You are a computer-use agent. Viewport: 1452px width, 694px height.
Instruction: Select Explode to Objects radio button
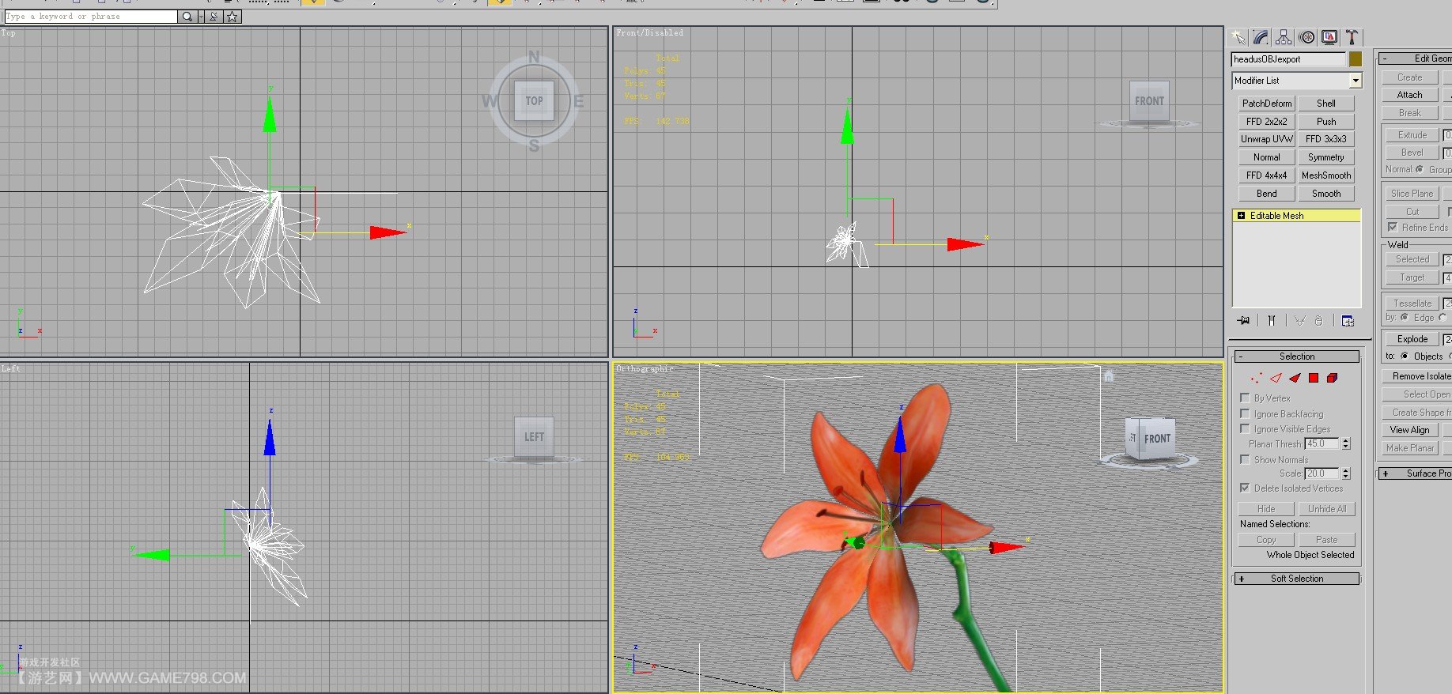[1405, 356]
